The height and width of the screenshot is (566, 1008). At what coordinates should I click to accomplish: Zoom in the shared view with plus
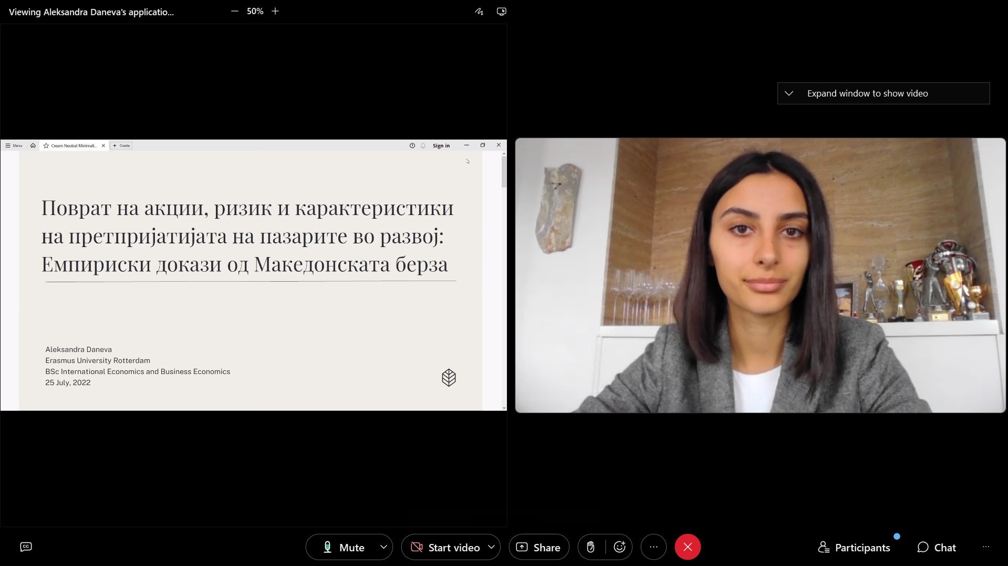tap(275, 12)
